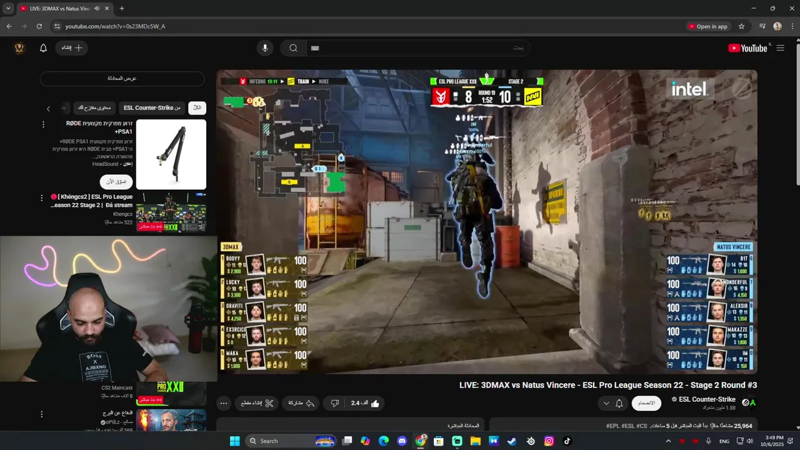The image size is (800, 450).
Task: Click the 'تسوّق الآن' Shop now ad button
Action: [x=116, y=181]
